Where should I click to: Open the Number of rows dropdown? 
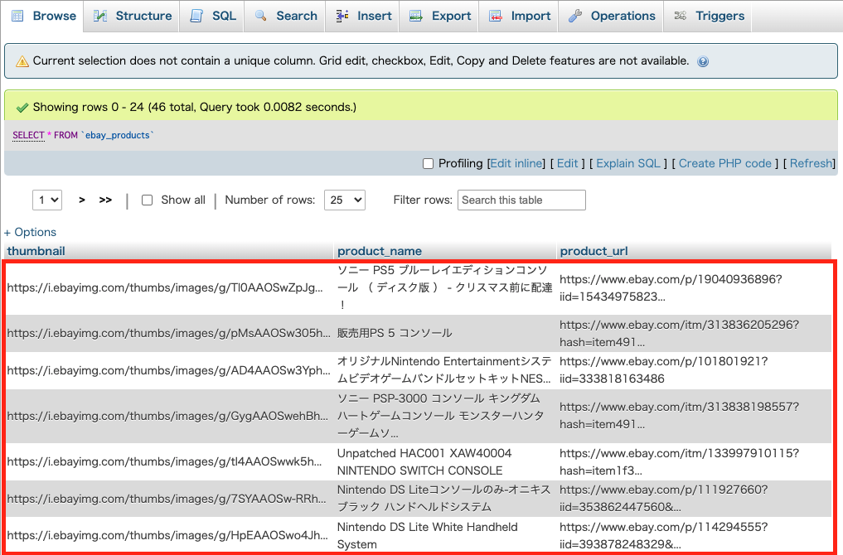(345, 200)
